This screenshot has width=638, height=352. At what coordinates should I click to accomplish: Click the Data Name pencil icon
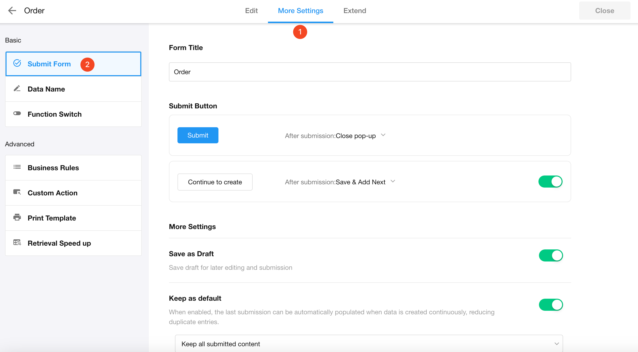click(x=17, y=89)
